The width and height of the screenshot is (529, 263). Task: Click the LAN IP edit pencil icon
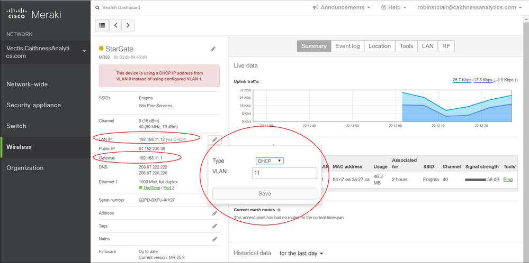coord(214,139)
